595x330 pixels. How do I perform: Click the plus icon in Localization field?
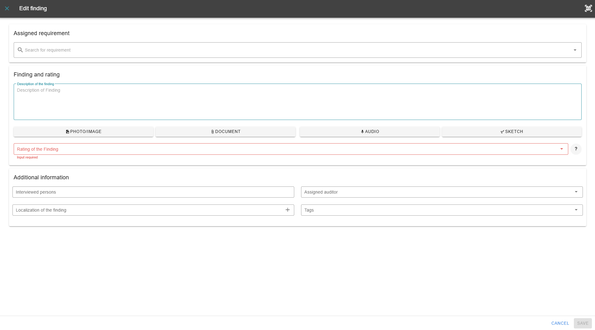(287, 210)
